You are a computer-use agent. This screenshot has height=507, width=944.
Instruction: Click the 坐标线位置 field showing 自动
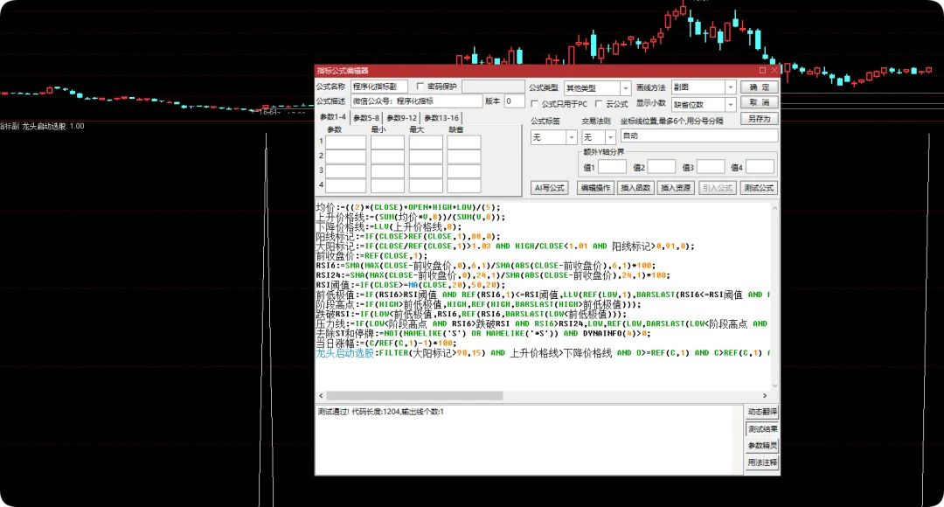[x=699, y=136]
